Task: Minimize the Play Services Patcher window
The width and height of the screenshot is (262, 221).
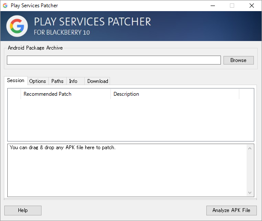Action: [x=213, y=6]
